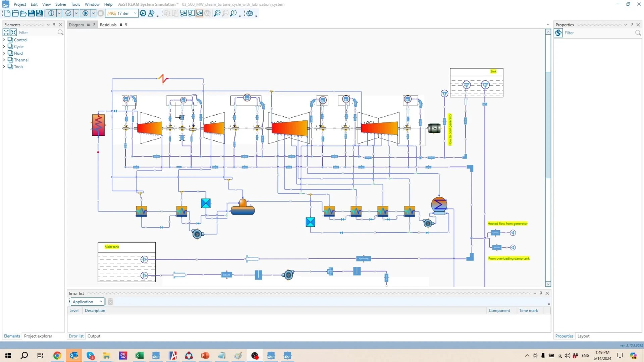Run the simulation with the Play button
The width and height of the screenshot is (644, 362).
click(x=86, y=13)
